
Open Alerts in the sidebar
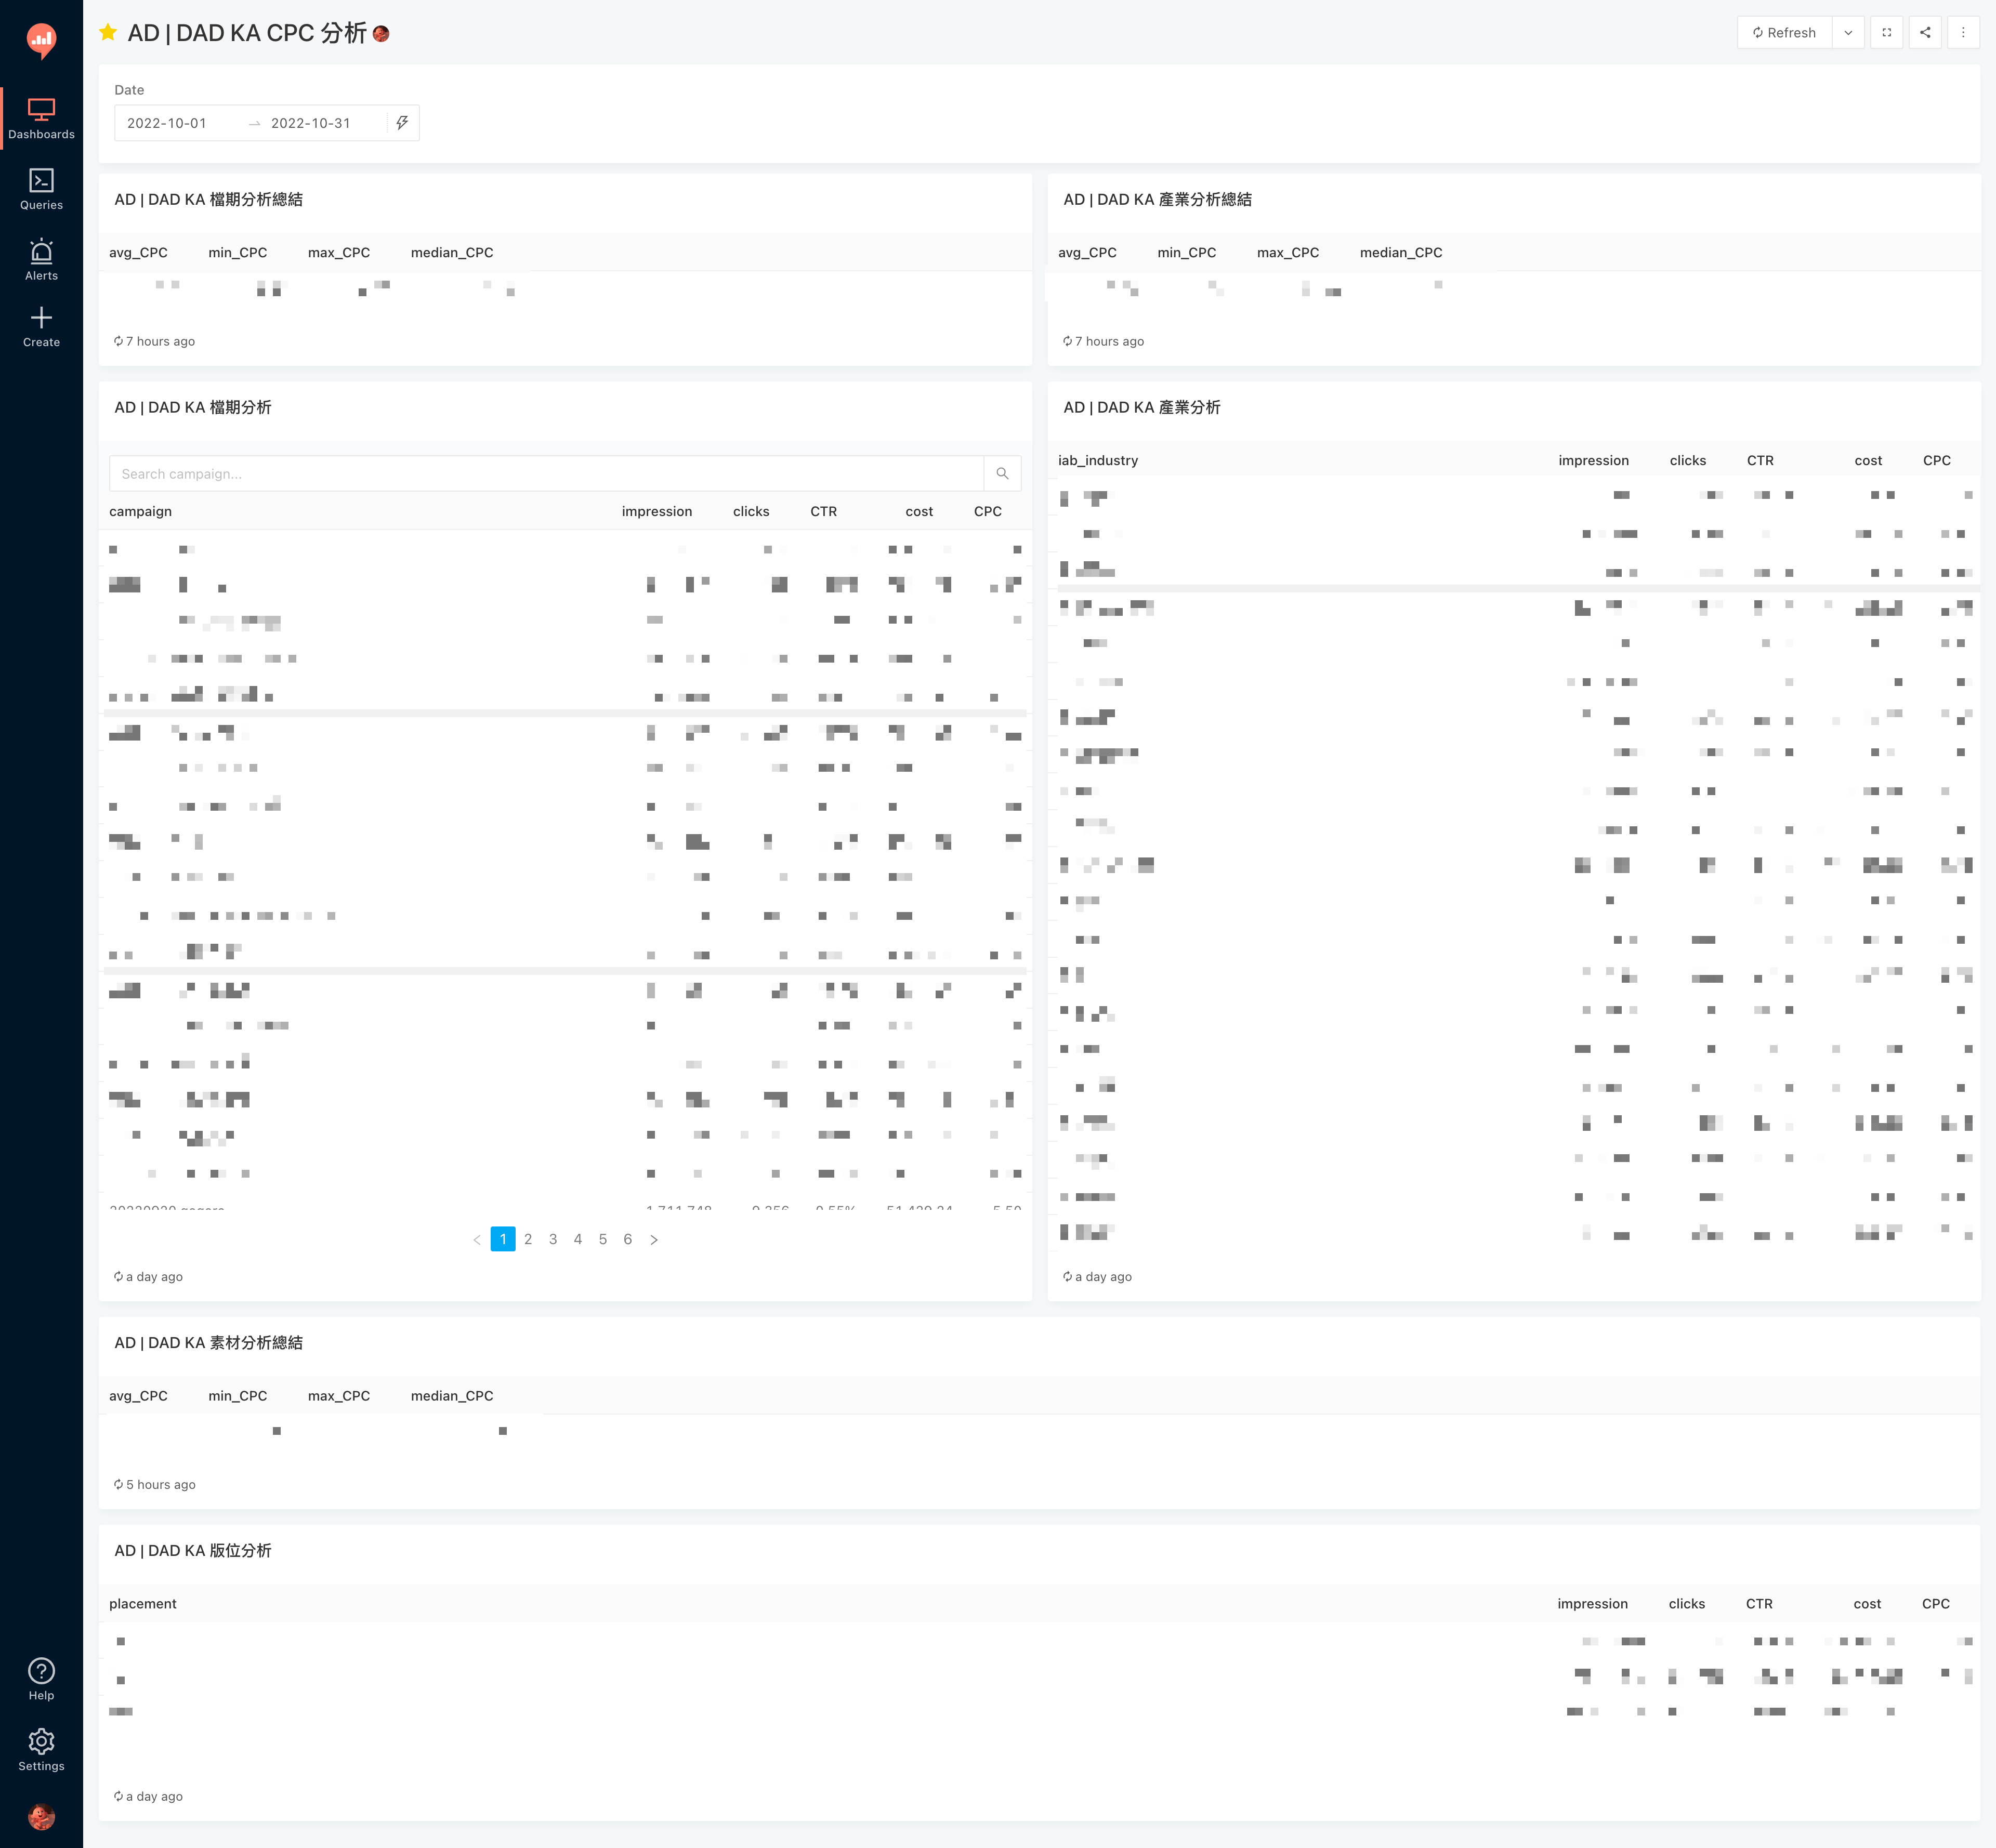click(x=41, y=260)
